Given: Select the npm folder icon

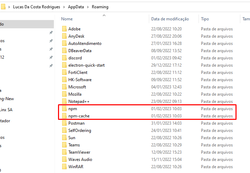Looking at the screenshot, I should pyautogui.click(x=64, y=109).
